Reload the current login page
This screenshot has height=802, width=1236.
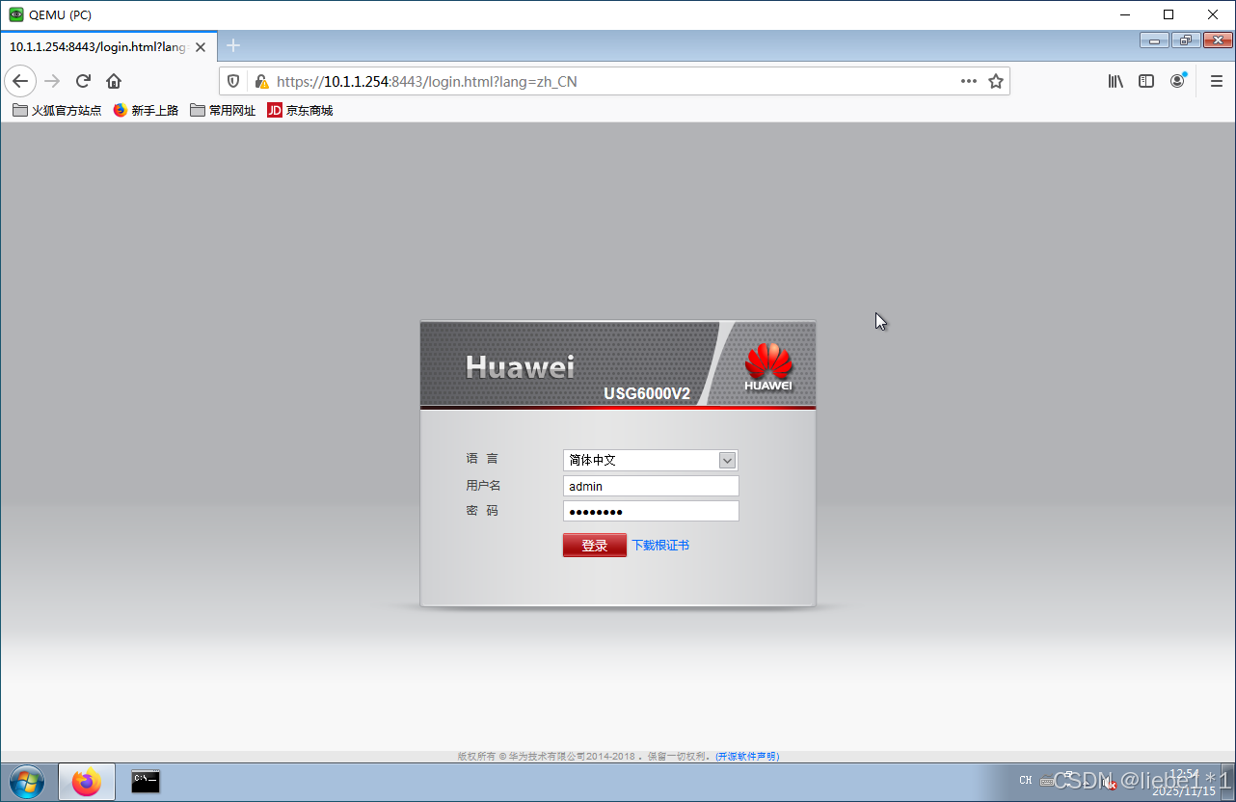pos(83,81)
